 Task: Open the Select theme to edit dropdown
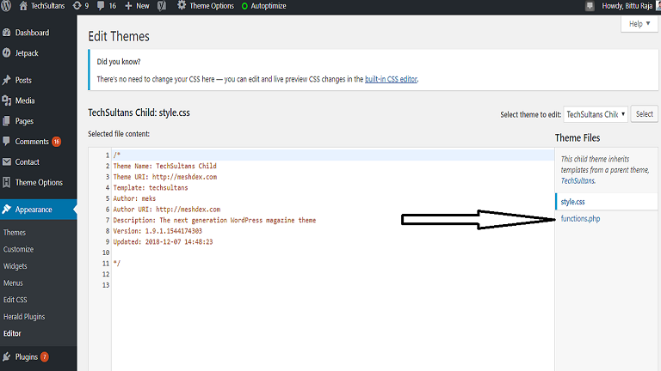(x=596, y=114)
